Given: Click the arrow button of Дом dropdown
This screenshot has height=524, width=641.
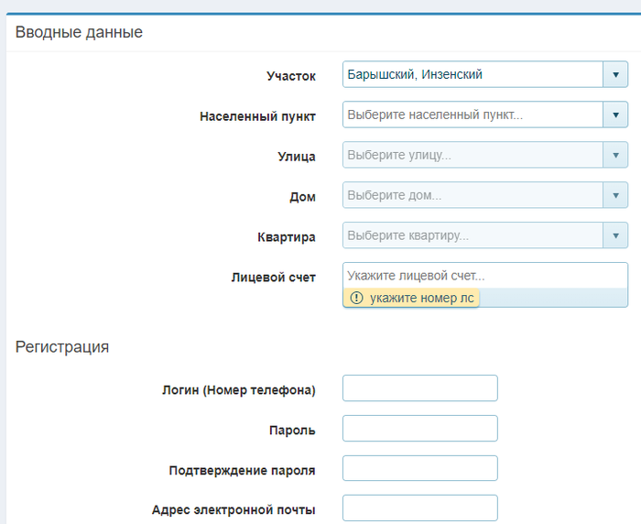Looking at the screenshot, I should click(x=614, y=195).
